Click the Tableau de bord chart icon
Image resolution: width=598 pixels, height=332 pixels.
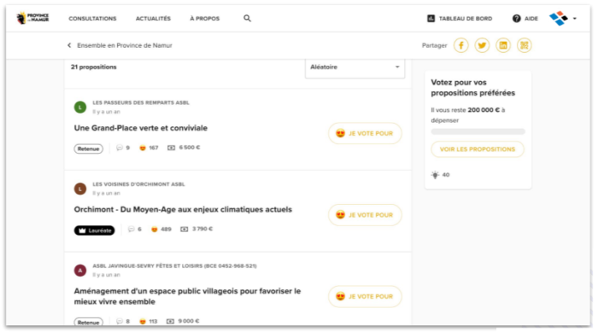[x=431, y=18]
